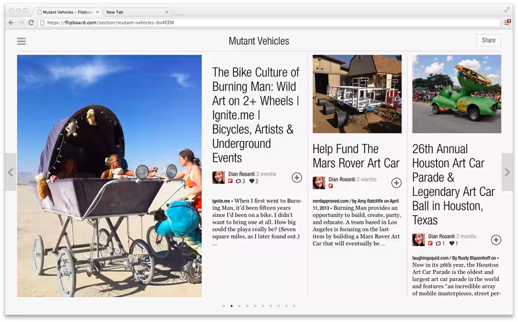Jump to first page indicator dot
This screenshot has width=518, height=322.
(223, 306)
